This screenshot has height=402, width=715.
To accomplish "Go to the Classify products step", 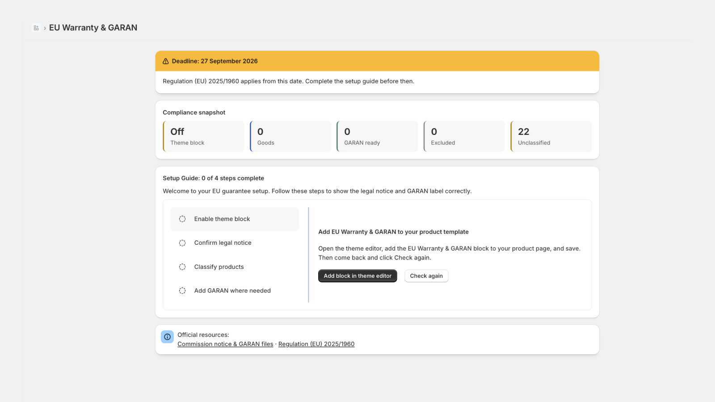I will pos(235,267).
